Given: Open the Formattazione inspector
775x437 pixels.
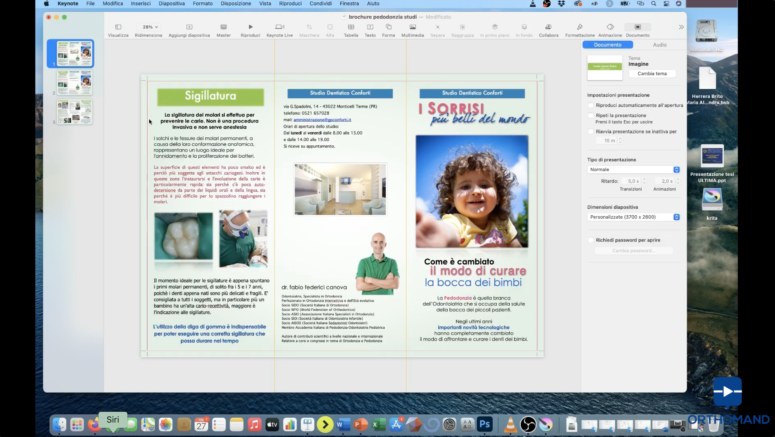Looking at the screenshot, I should pos(580,27).
